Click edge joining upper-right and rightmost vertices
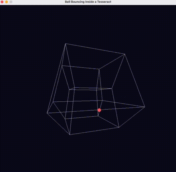The height and width of the screenshot is (172, 176). pos(135,81)
